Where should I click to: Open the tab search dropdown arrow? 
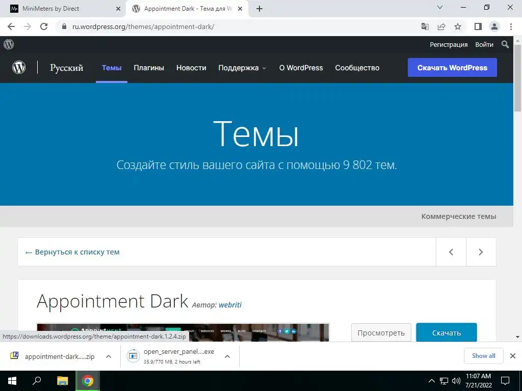[x=440, y=7]
